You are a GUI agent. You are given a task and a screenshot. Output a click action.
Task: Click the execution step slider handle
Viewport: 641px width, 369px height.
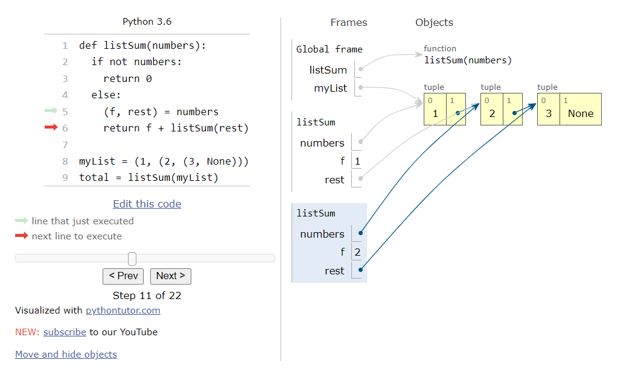click(132, 259)
